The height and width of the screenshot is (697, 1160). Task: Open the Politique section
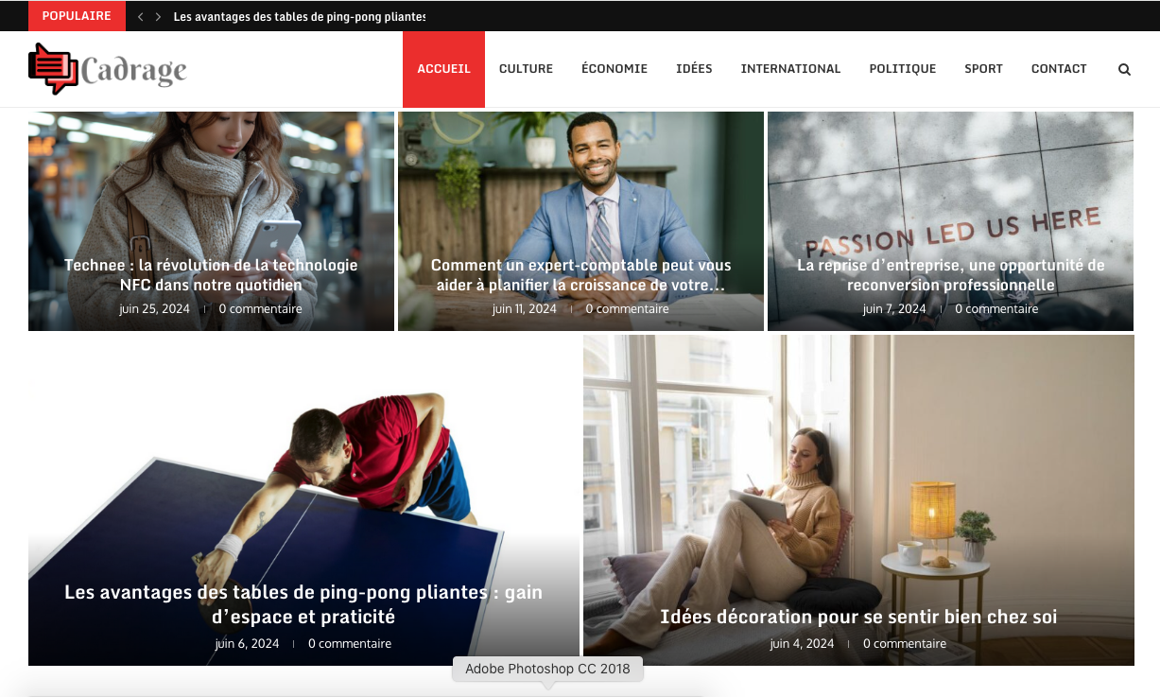click(903, 69)
